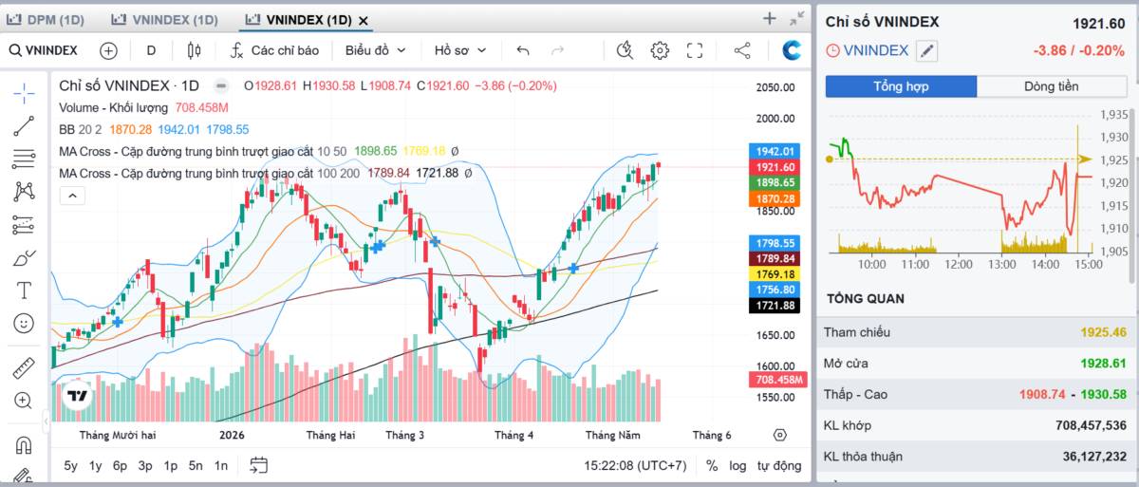Select the MA Cross 10 50 legend
The width and height of the screenshot is (1139, 487).
(203, 150)
